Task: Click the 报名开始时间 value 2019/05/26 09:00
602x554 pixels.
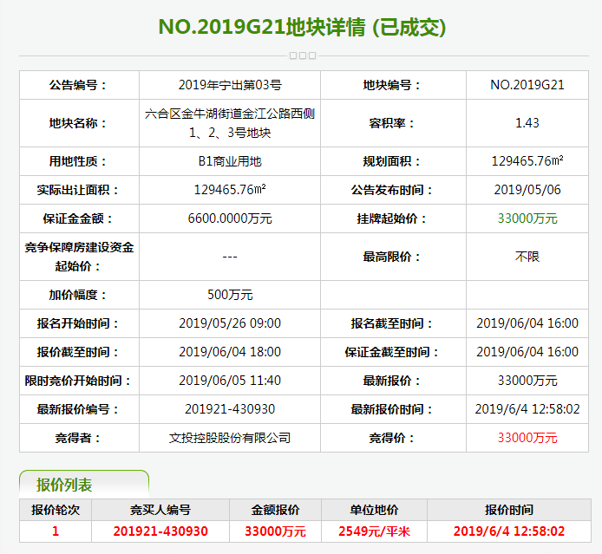Action: pyautogui.click(x=230, y=323)
